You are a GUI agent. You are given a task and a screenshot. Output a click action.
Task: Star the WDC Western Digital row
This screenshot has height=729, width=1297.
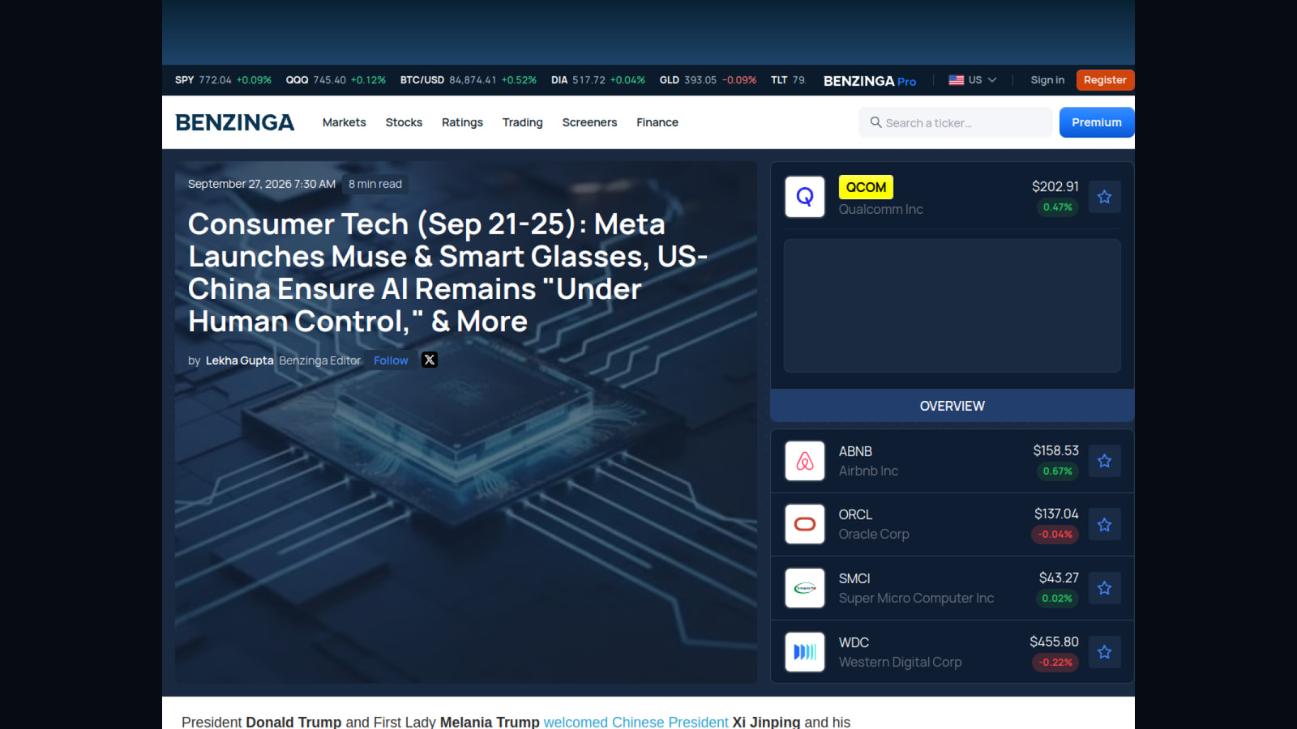point(1104,652)
